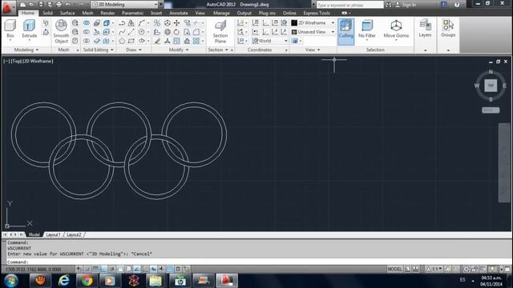Click the Undo quick access icon
513x288 pixels.
[67, 5]
